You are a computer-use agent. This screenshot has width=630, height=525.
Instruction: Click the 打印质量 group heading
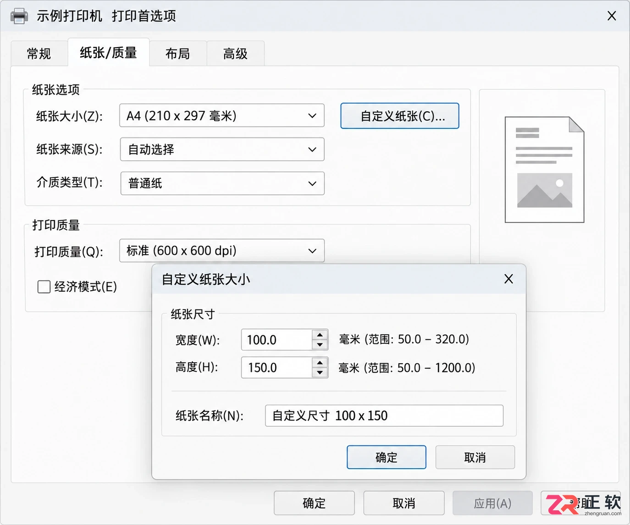pos(56,225)
